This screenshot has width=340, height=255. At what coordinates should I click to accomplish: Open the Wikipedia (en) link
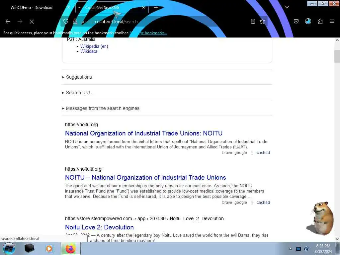[x=94, y=46]
